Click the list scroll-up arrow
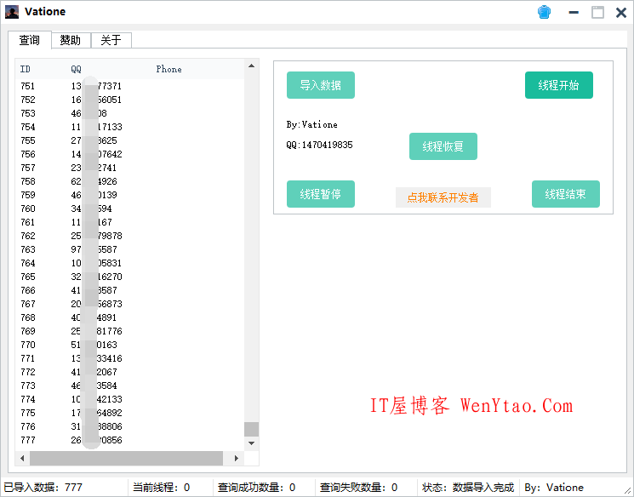Image resolution: width=634 pixels, height=497 pixels. point(251,66)
